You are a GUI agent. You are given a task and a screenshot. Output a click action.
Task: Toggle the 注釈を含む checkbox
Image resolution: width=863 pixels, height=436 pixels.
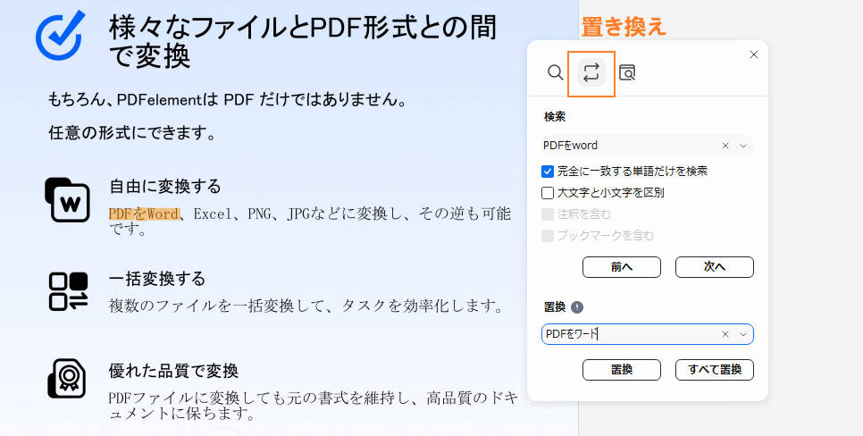pyautogui.click(x=548, y=214)
